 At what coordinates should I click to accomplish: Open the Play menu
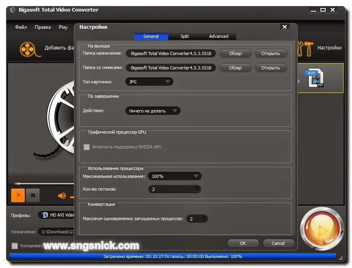[63, 27]
